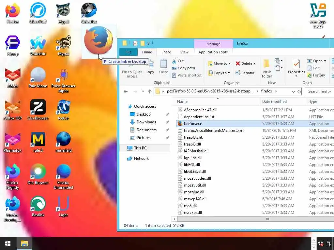Open the Windows Security tray icon
This screenshot has height=250, width=334.
coord(321,243)
